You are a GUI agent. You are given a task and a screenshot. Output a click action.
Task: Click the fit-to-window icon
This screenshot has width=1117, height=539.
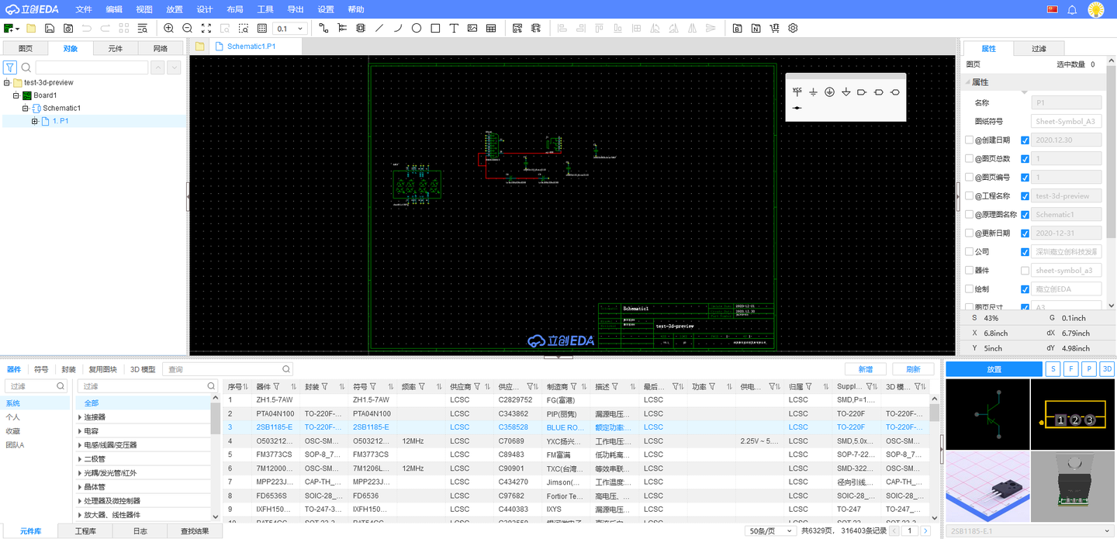tap(206, 28)
